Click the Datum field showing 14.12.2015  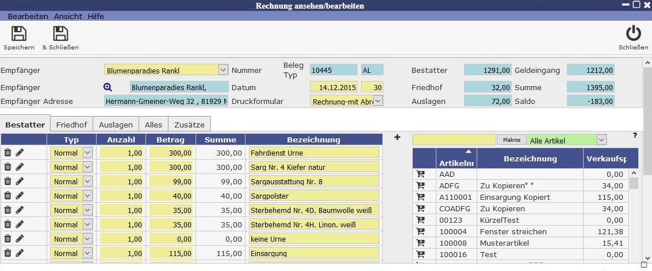tap(333, 87)
